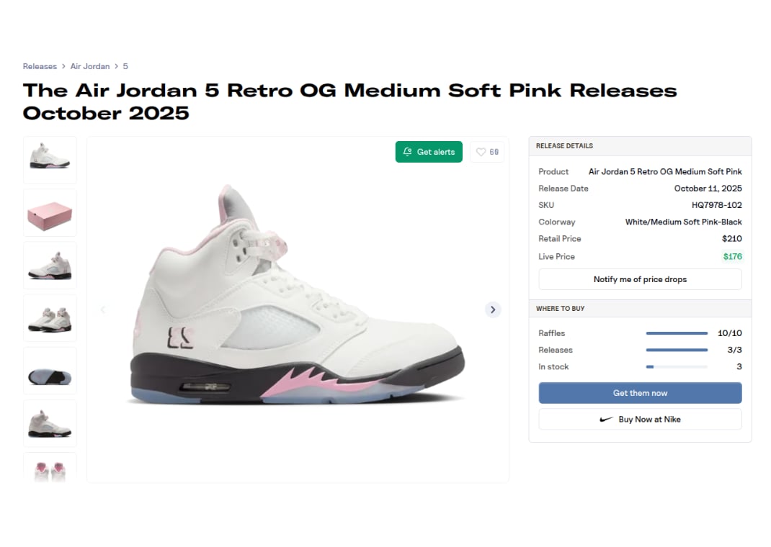
Task: Select the first side-view shoe thumbnail
Action: click(x=50, y=160)
